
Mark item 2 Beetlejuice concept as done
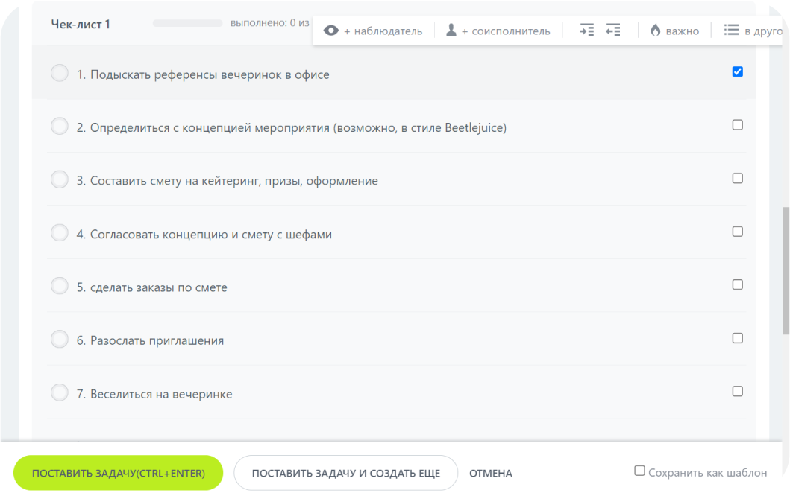pos(60,127)
